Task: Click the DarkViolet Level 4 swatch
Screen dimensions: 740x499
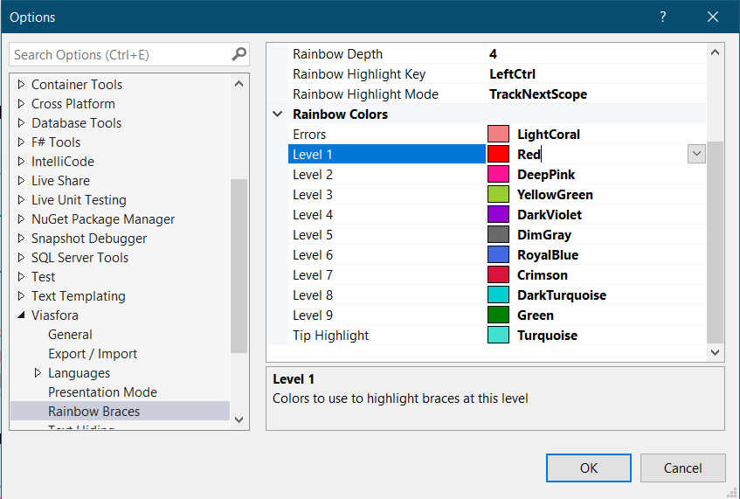Action: [x=498, y=215]
